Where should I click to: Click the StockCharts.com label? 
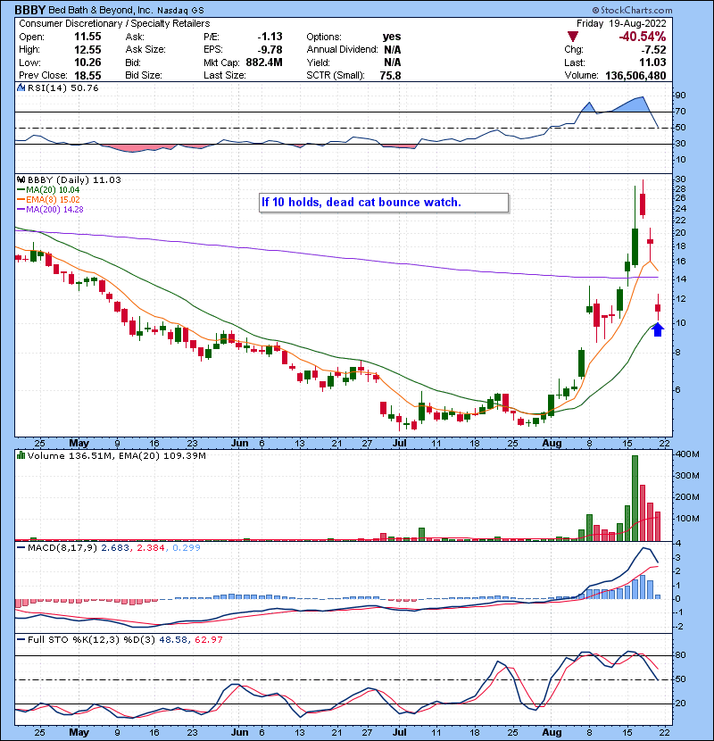point(632,10)
